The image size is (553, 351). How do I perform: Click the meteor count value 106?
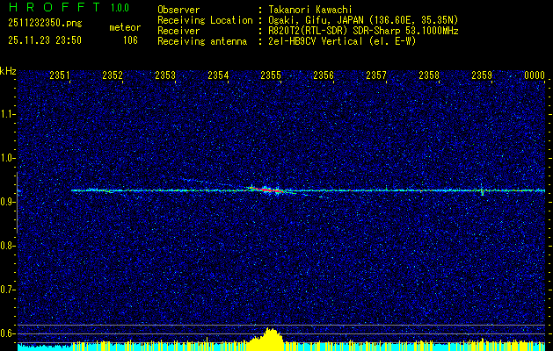tap(130, 40)
